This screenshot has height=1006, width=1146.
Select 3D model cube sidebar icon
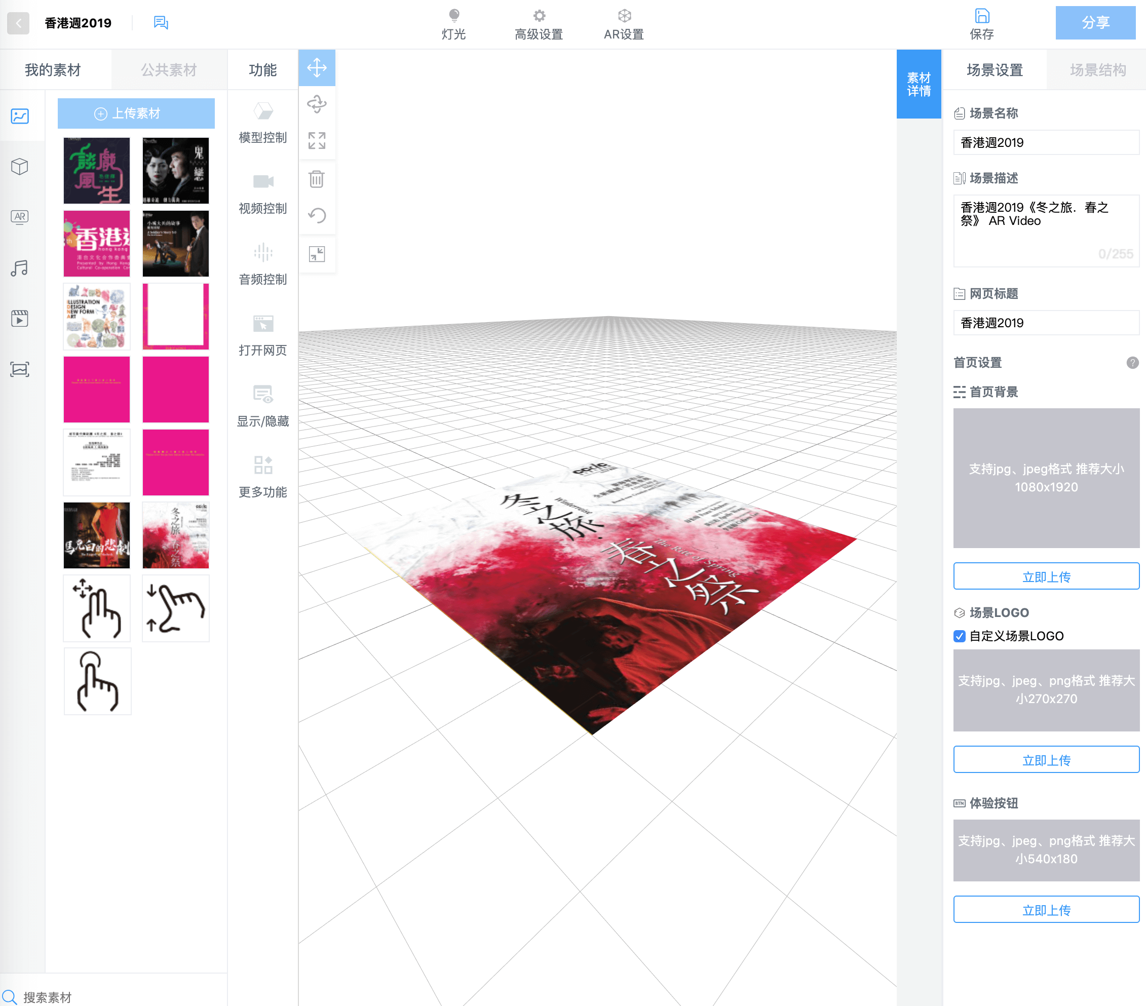click(20, 167)
